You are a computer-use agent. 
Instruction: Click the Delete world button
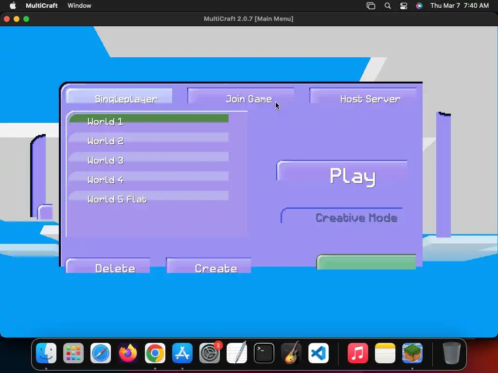click(107, 266)
